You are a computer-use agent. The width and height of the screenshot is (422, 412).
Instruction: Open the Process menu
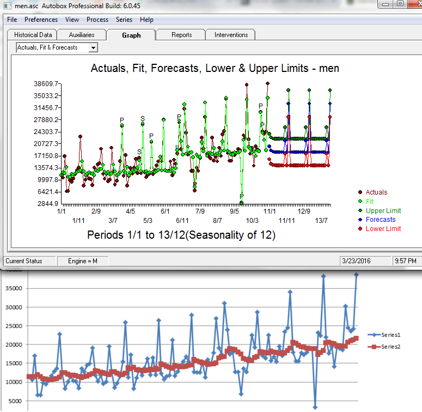pos(97,20)
